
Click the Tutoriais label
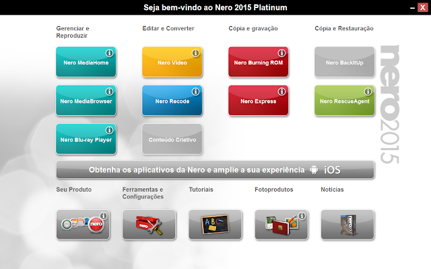click(x=201, y=190)
